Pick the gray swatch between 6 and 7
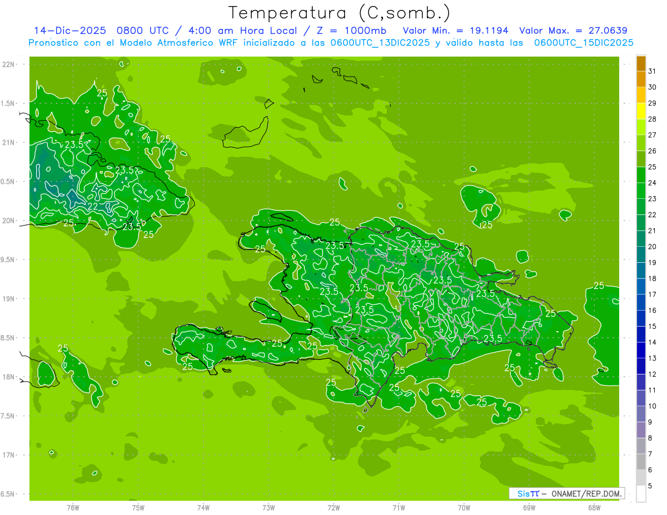This screenshot has width=667, height=515. (641, 462)
